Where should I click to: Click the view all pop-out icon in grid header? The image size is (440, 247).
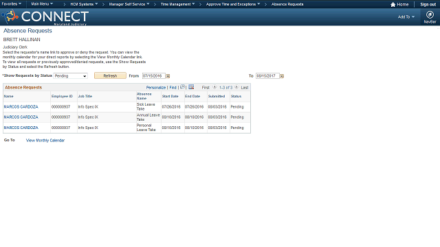182,87
